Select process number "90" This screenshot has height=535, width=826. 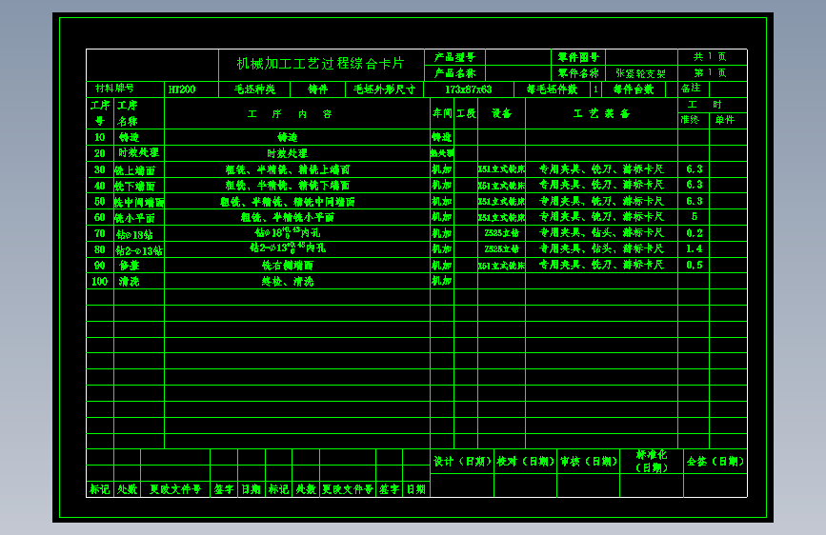tap(100, 266)
